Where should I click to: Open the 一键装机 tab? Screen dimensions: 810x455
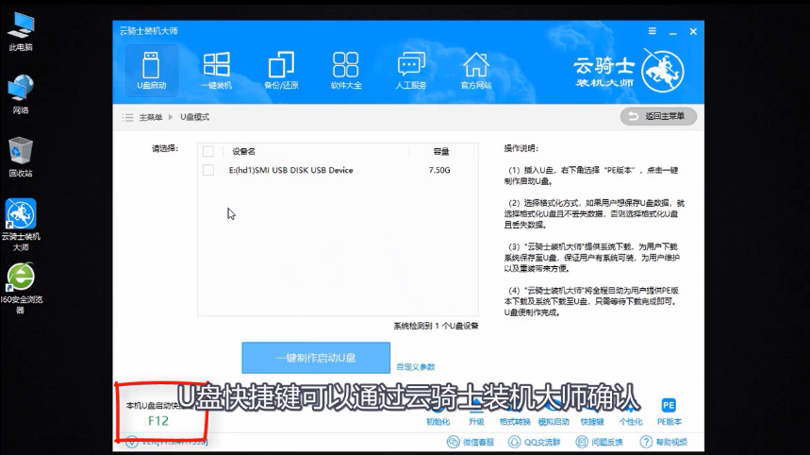pos(217,71)
